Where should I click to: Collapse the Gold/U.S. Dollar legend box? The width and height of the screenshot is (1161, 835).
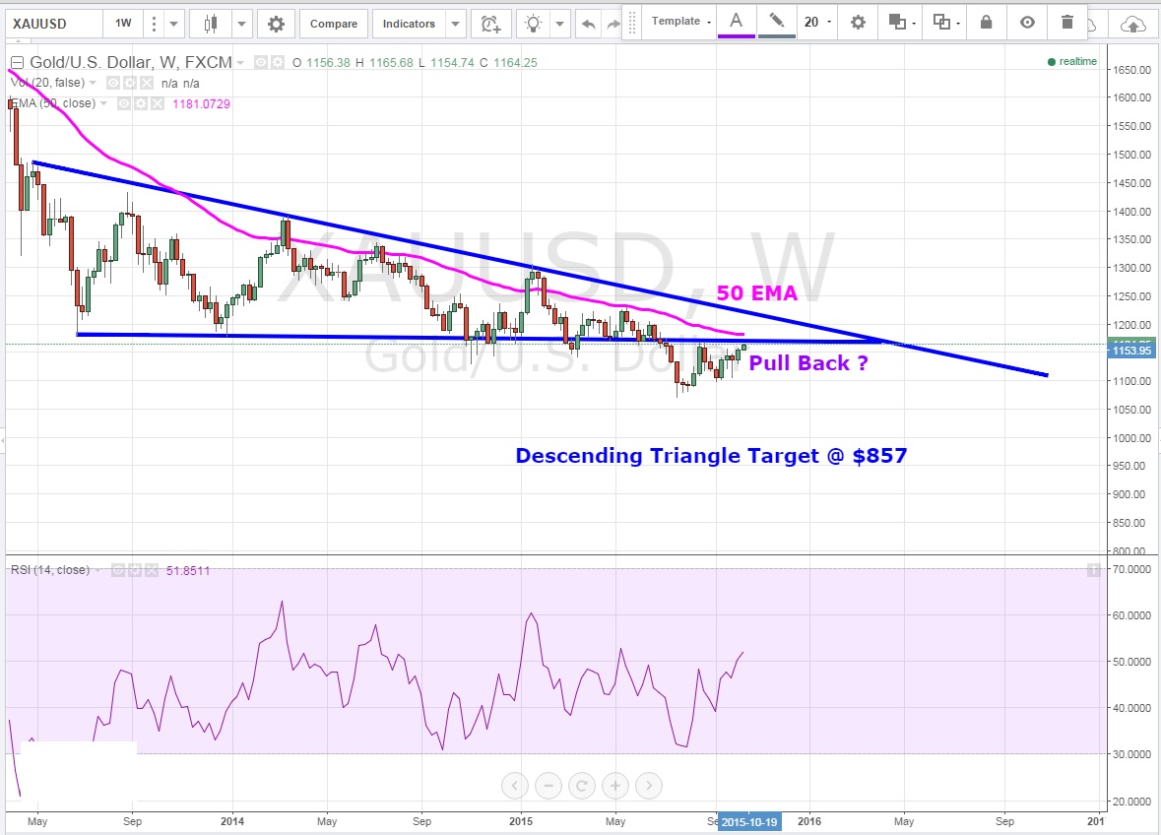(17, 63)
